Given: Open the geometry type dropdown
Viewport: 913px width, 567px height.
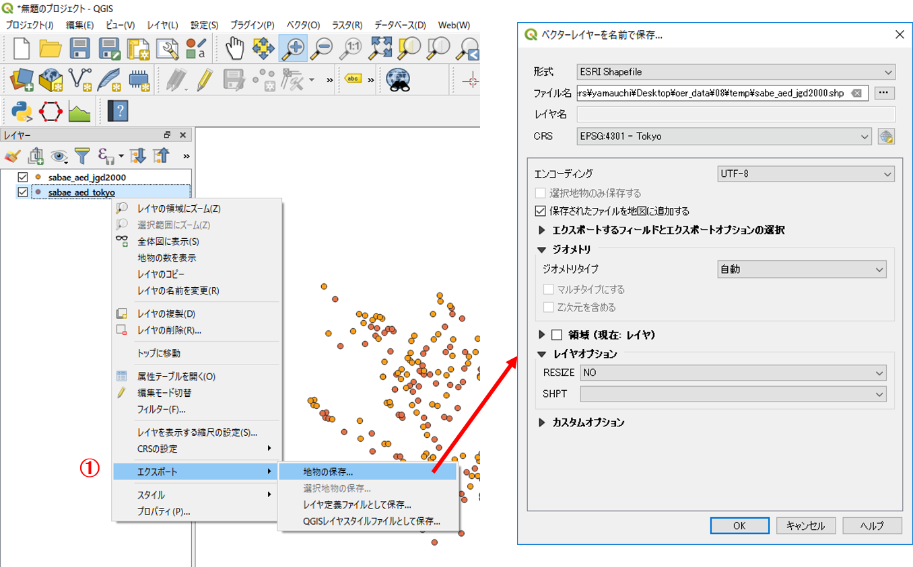Looking at the screenshot, I should click(801, 270).
